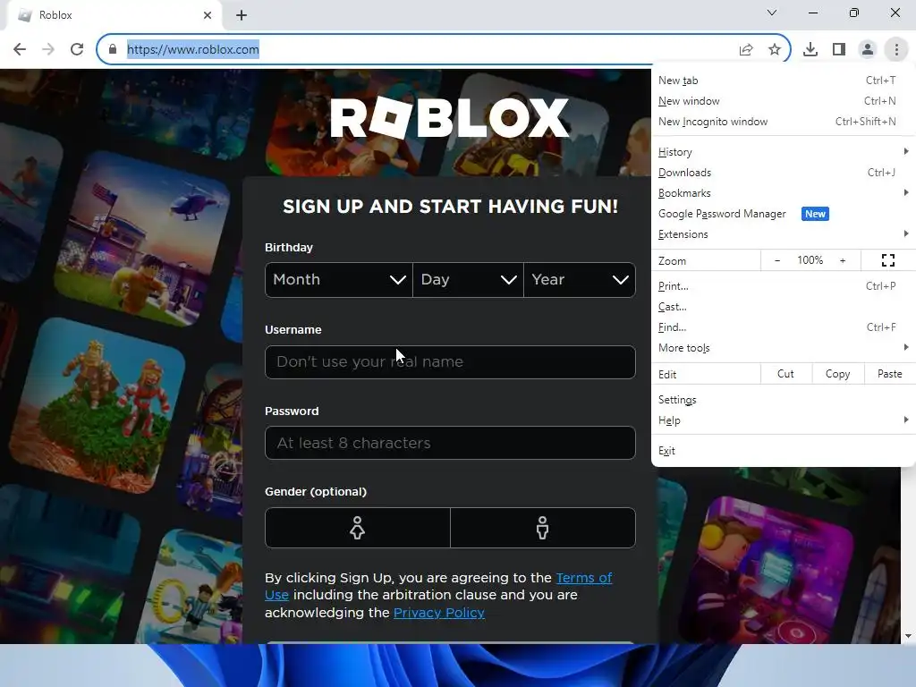Open the Day dropdown
This screenshot has width=916, height=687.
point(468,280)
